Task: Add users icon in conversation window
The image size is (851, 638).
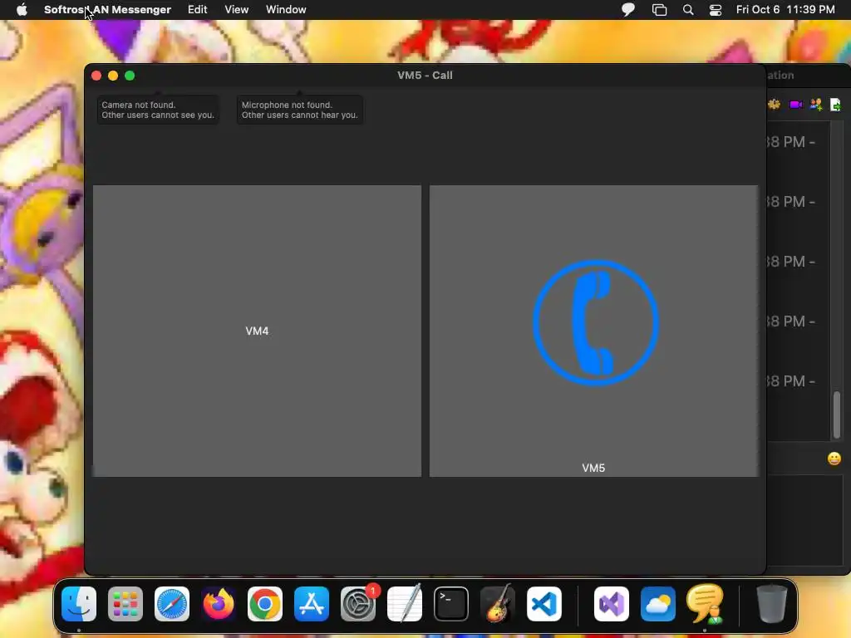Action: pyautogui.click(x=816, y=105)
